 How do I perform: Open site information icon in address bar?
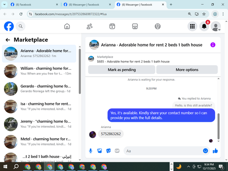point(31,14)
